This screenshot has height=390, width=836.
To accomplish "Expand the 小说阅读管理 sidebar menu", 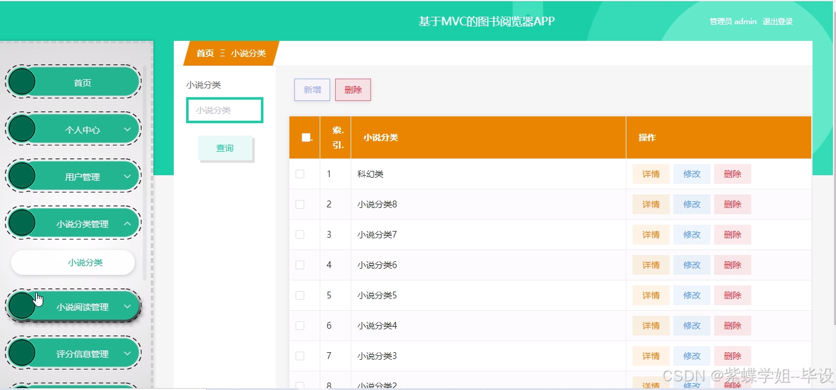I will coord(74,306).
